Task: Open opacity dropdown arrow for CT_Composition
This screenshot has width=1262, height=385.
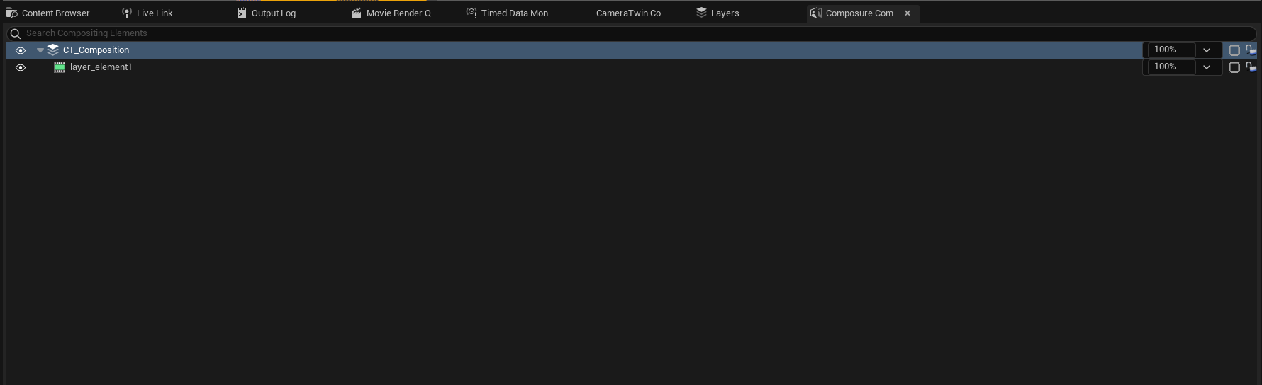Action: point(1207,50)
